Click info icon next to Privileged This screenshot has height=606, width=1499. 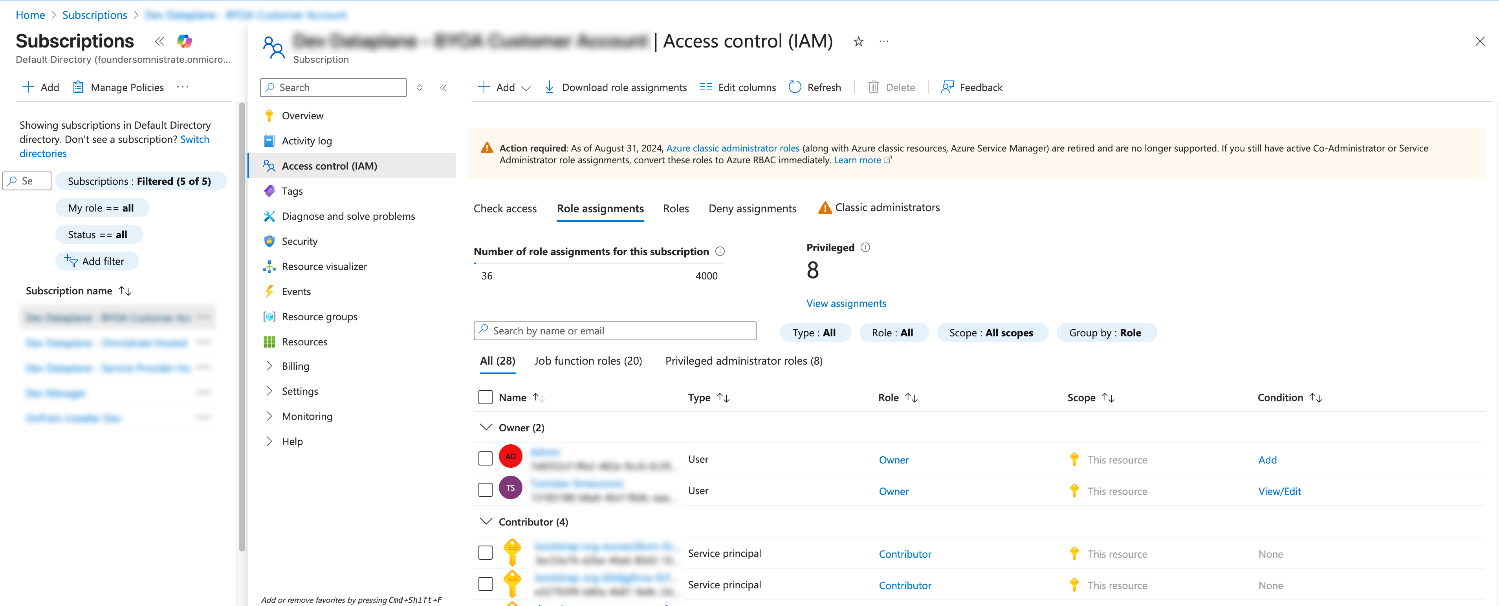[865, 247]
